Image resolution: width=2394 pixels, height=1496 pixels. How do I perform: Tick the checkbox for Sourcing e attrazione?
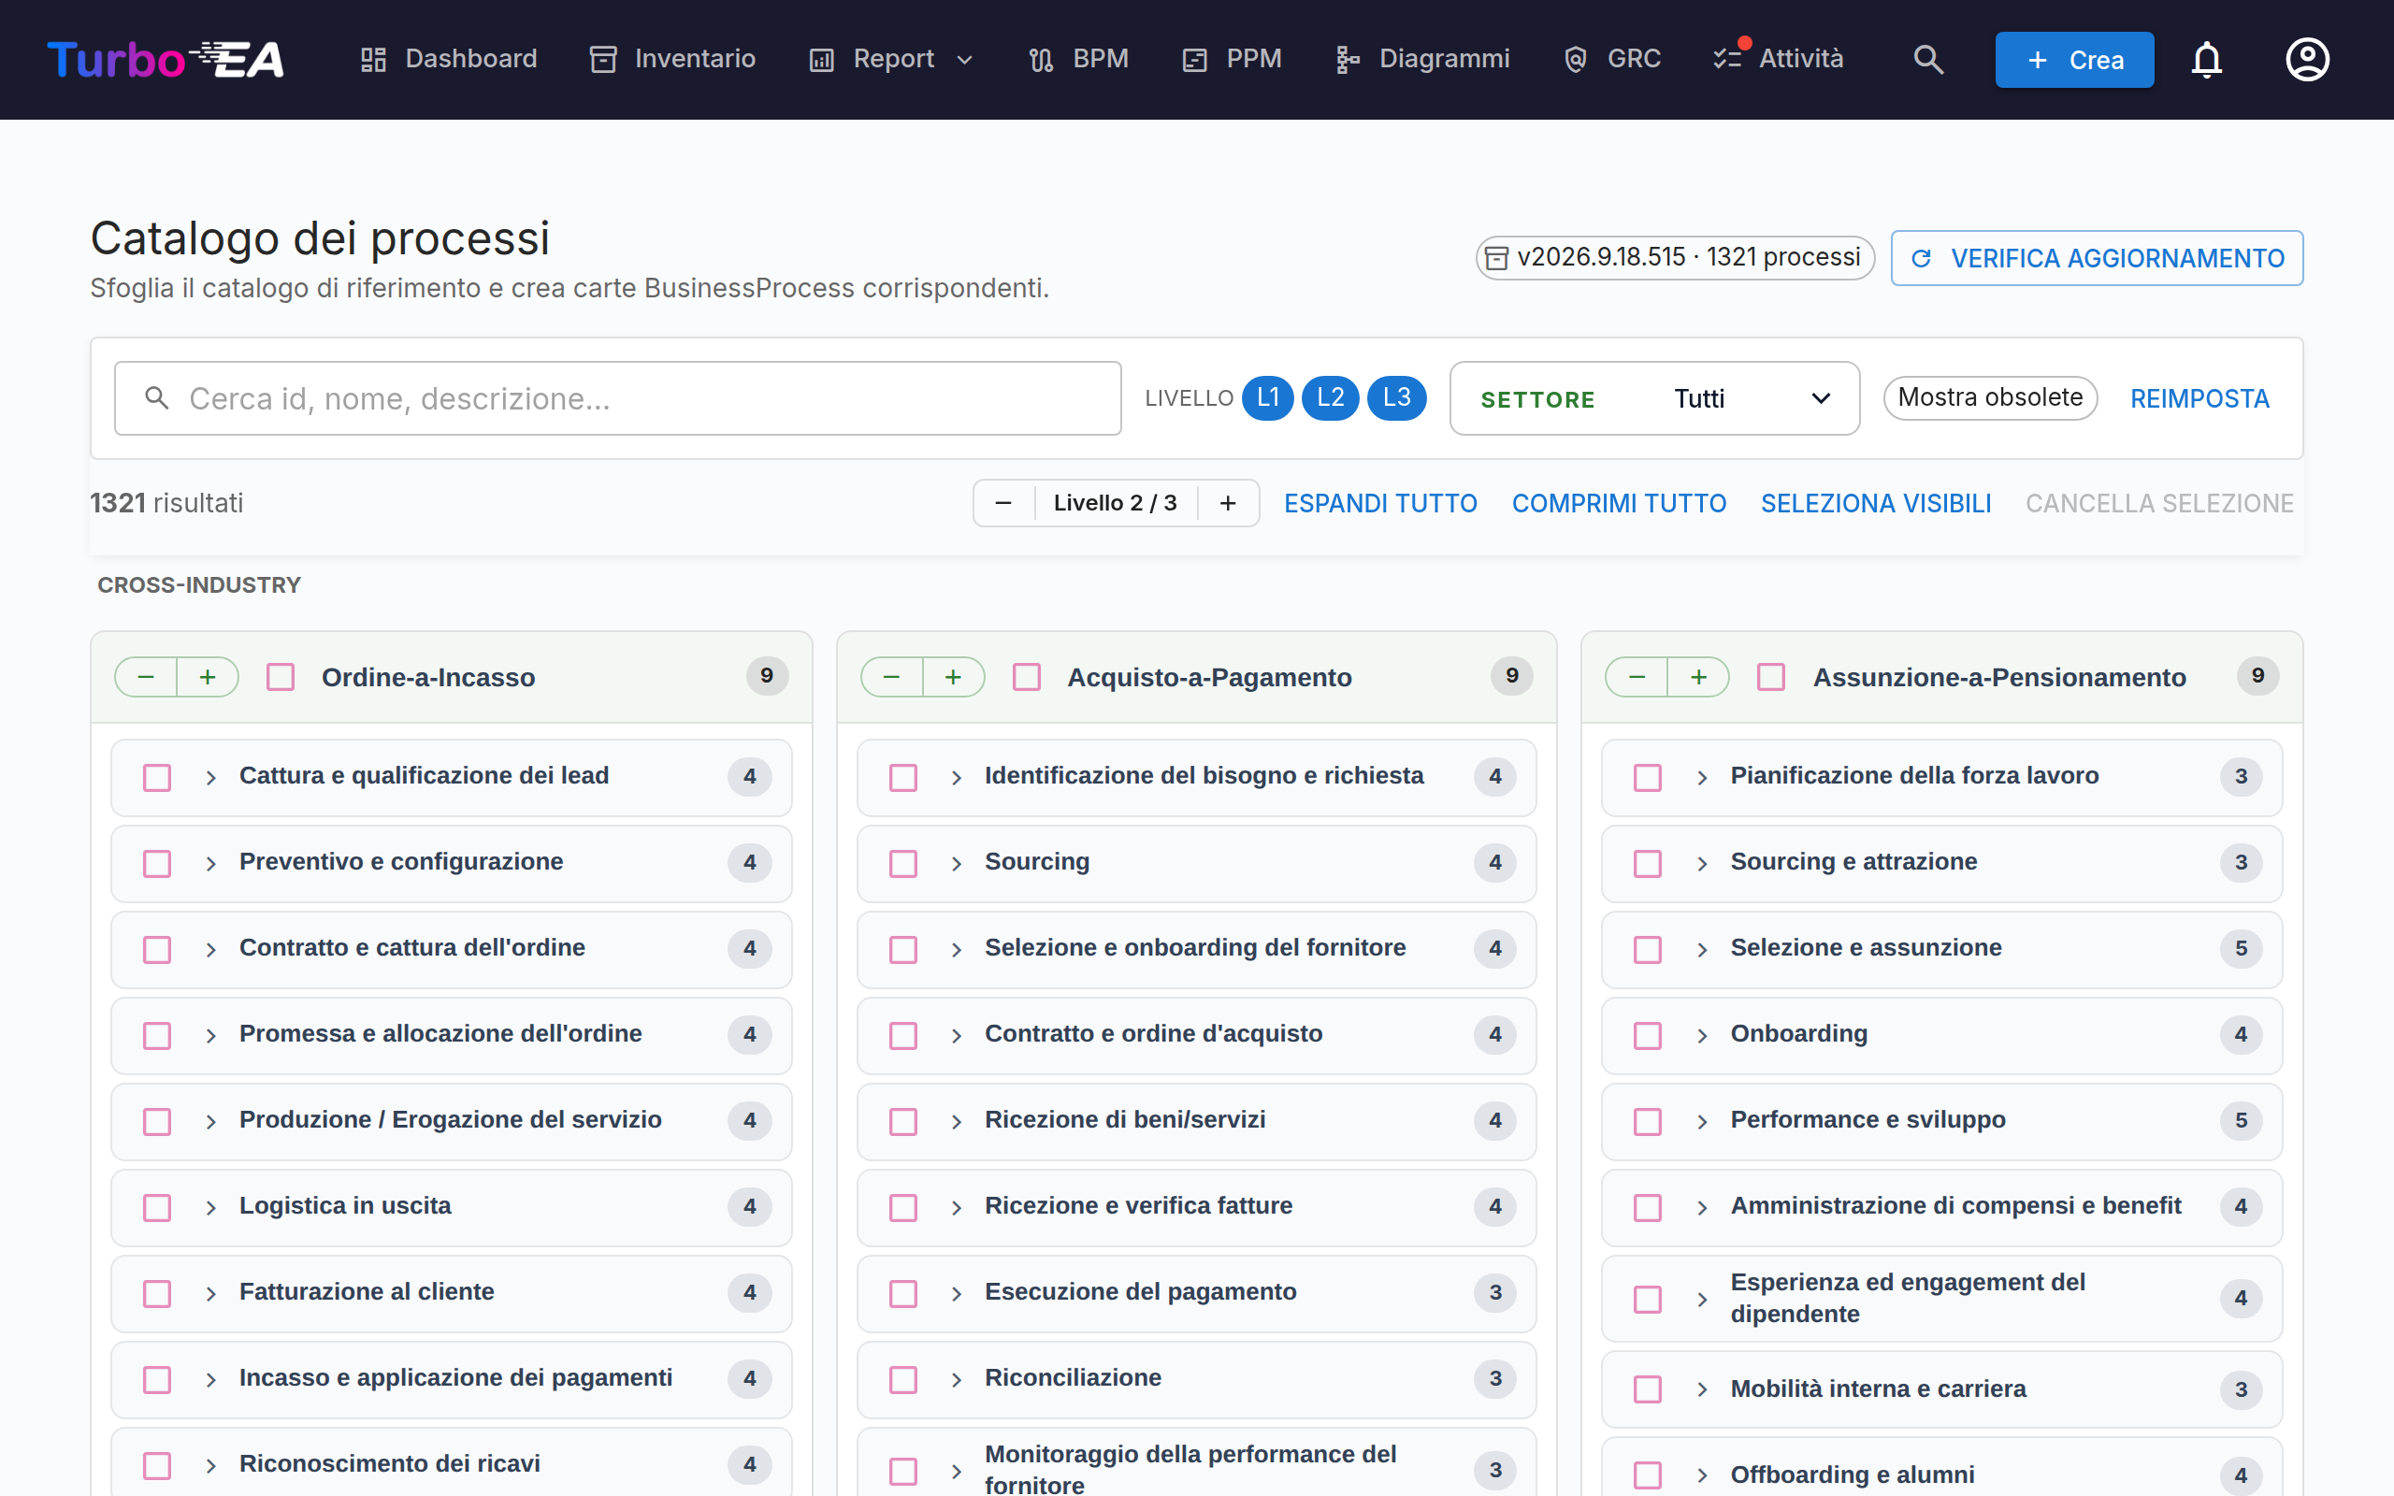1647,863
